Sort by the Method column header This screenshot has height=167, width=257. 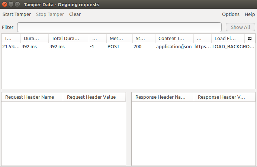point(119,38)
